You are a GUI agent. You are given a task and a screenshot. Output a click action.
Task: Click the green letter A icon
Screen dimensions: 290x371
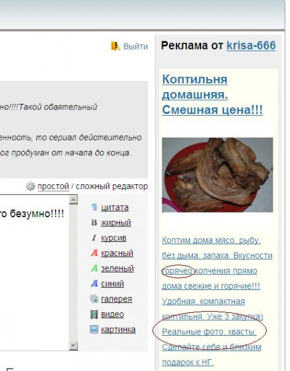(94, 268)
